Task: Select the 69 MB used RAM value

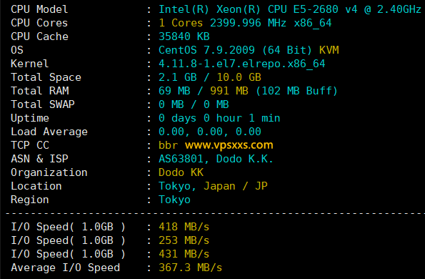Action: (x=174, y=91)
